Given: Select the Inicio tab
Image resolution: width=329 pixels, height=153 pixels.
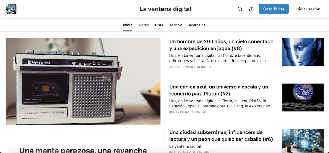Looking at the screenshot, I should coord(127,25).
